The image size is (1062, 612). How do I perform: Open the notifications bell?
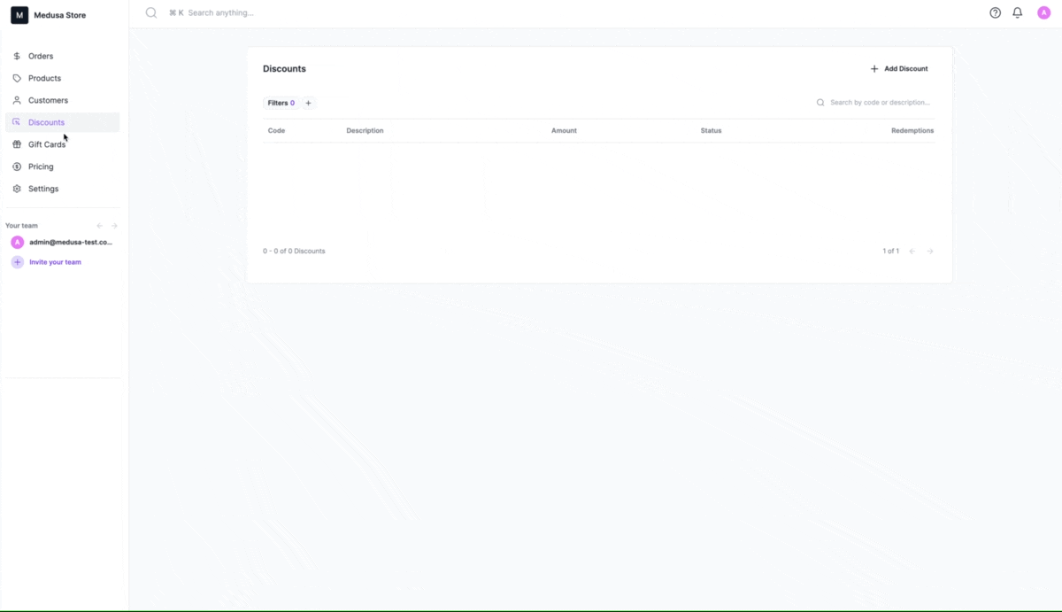pos(1018,13)
